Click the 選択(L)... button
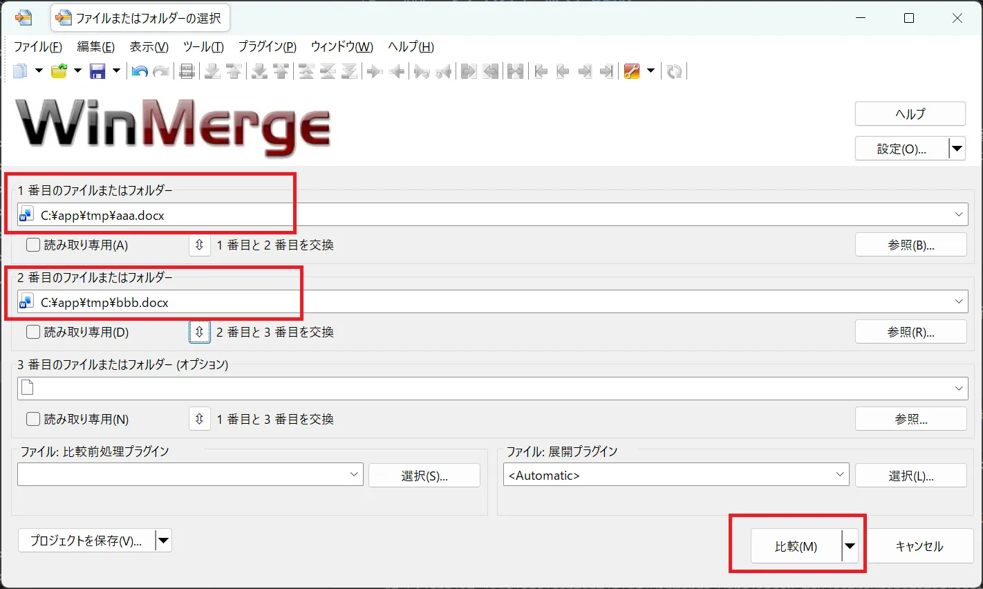 (911, 476)
